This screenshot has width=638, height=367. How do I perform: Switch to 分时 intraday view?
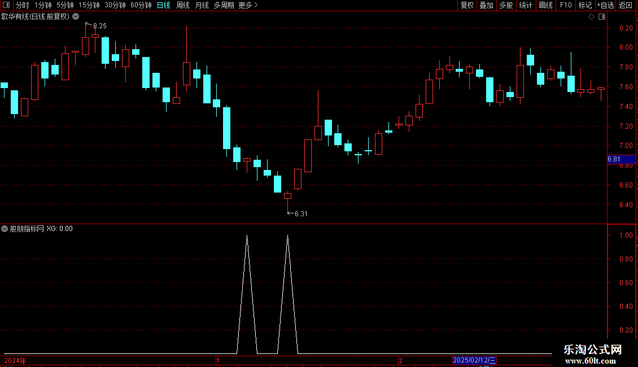[23, 5]
